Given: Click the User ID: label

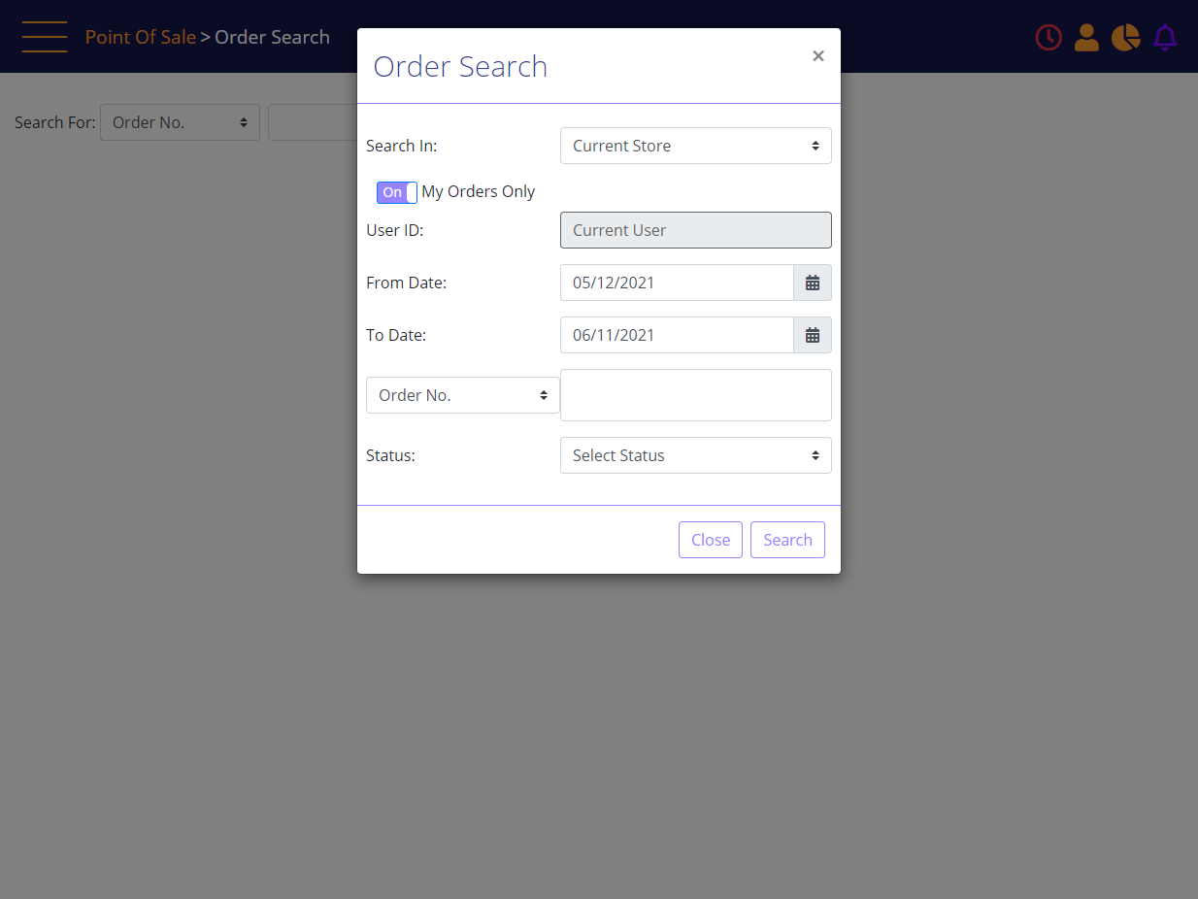Looking at the screenshot, I should pyautogui.click(x=395, y=230).
